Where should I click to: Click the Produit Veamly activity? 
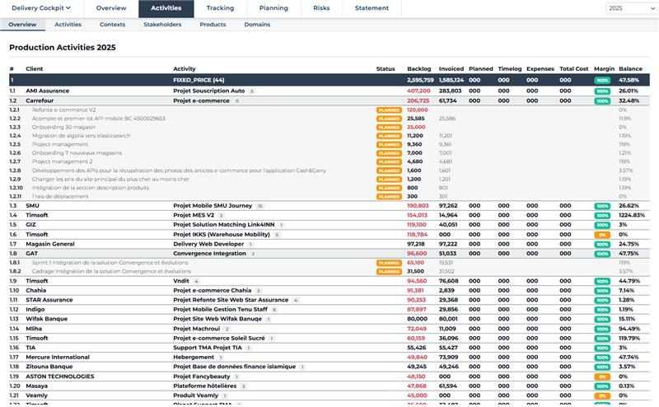point(195,395)
